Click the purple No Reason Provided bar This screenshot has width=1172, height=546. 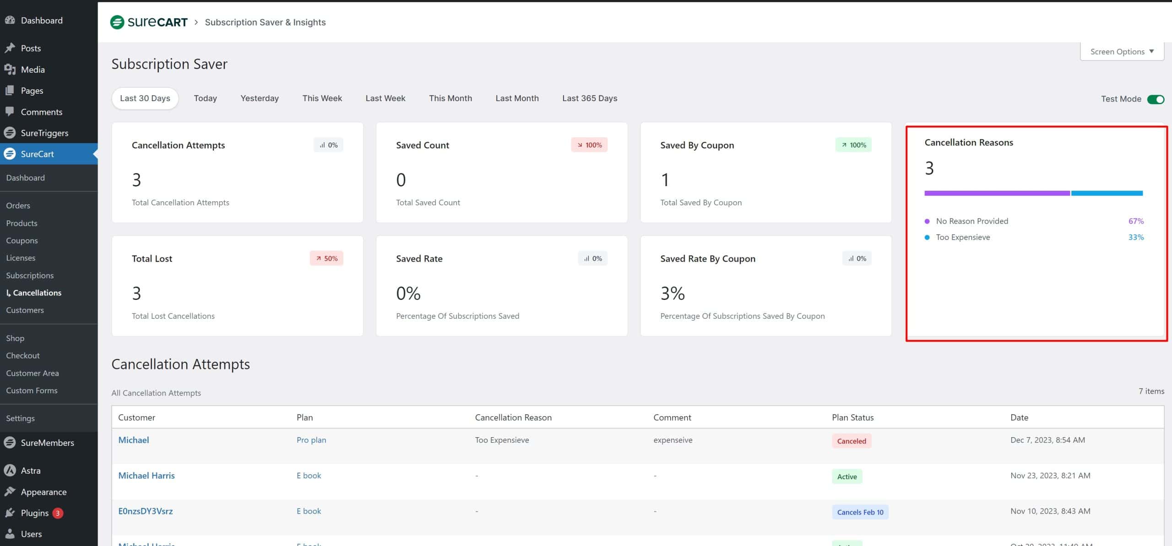coord(997,193)
